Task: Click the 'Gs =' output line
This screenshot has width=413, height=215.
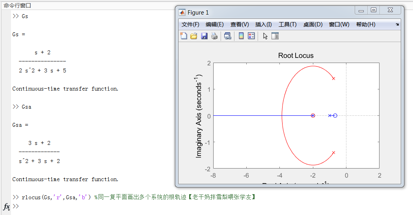Action: [x=19, y=35]
